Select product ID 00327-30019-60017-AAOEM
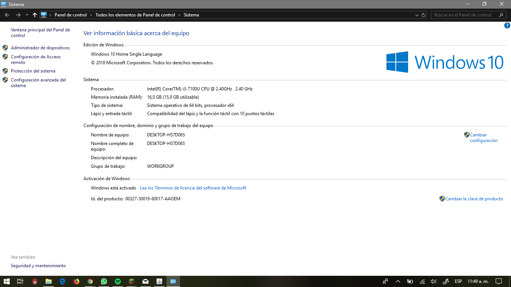 point(153,199)
